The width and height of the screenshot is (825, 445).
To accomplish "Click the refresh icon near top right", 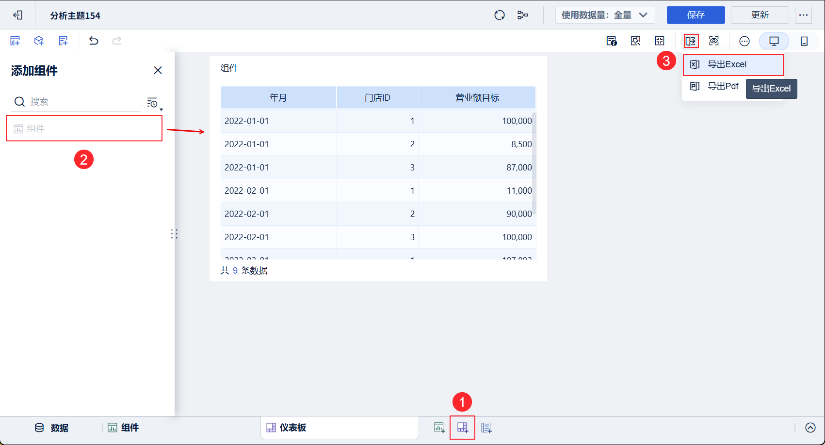I will [x=499, y=15].
